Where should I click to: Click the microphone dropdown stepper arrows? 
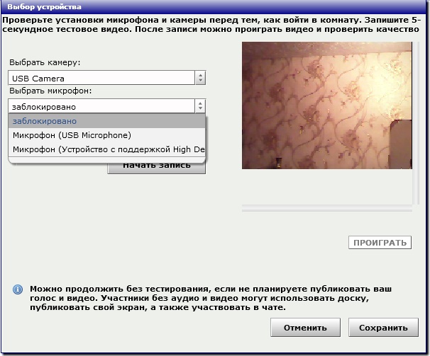201,106
